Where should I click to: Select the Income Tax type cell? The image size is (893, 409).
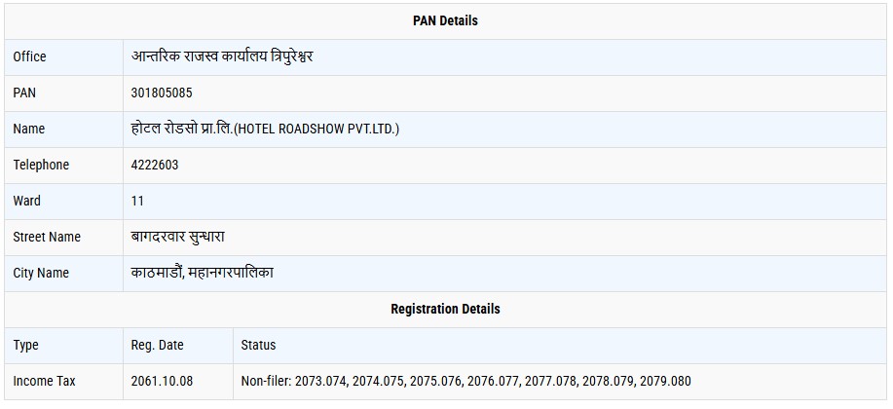(x=44, y=381)
